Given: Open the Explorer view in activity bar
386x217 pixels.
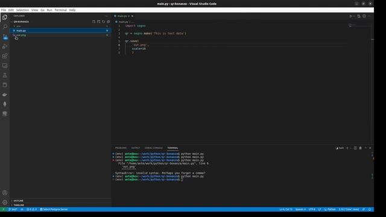Looking at the screenshot, I should pos(5,17).
